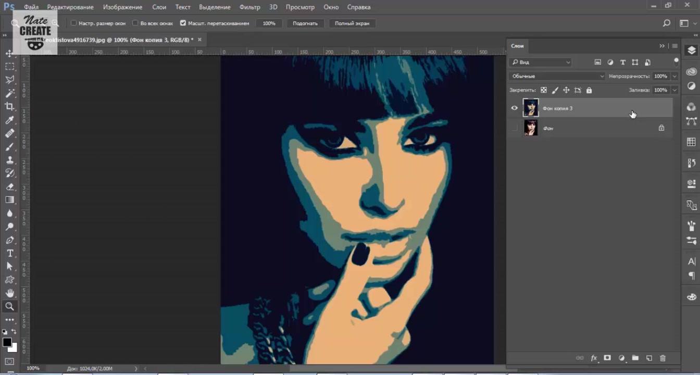This screenshot has width=700, height=375.
Task: Select the Healing Brush tool
Action: 10,133
